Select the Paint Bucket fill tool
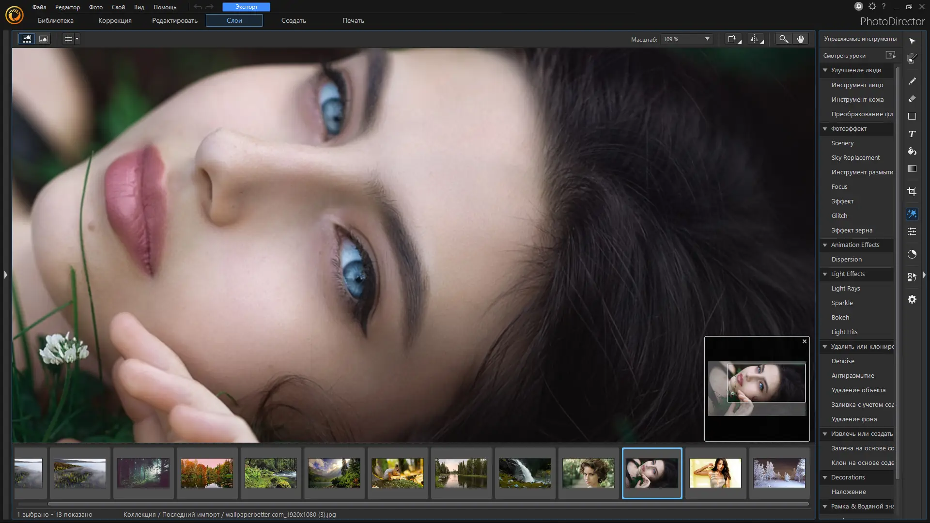Image resolution: width=930 pixels, height=523 pixels. [x=912, y=152]
